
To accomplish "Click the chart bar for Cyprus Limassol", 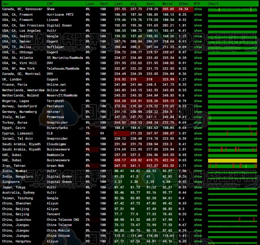I will [233, 134].
